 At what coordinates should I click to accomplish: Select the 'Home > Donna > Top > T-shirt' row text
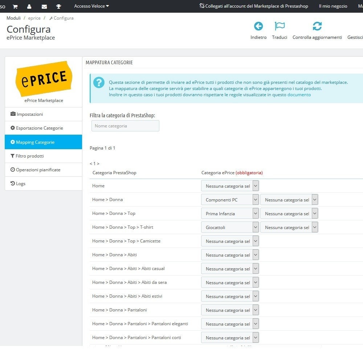click(123, 227)
